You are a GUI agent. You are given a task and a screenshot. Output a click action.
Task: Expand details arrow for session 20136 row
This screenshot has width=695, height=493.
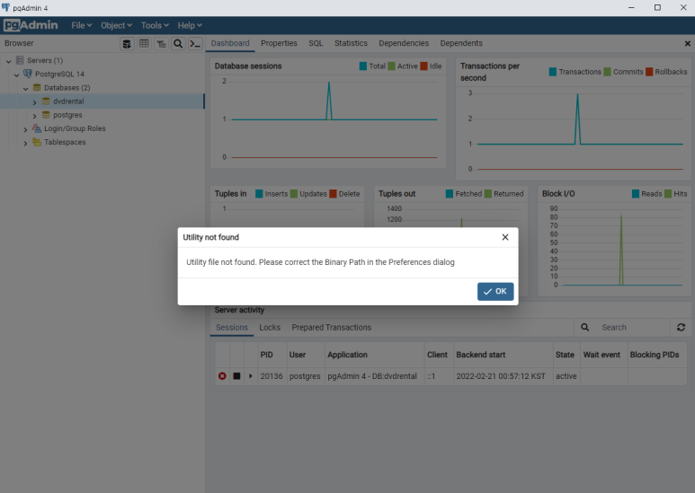point(251,376)
